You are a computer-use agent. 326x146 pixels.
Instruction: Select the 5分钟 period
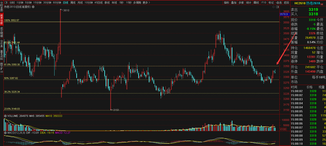click(x=28, y=3)
